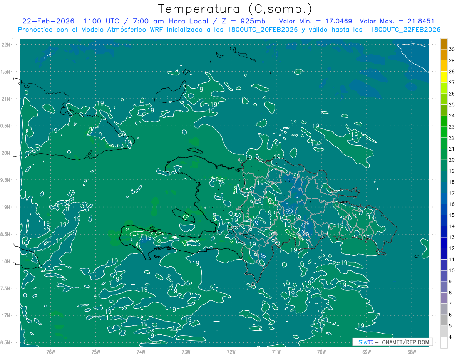Click the '18N' latitude axis label

(x=6, y=261)
